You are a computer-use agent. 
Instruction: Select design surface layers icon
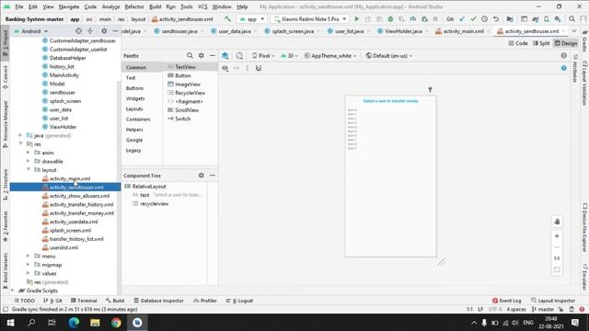225,55
